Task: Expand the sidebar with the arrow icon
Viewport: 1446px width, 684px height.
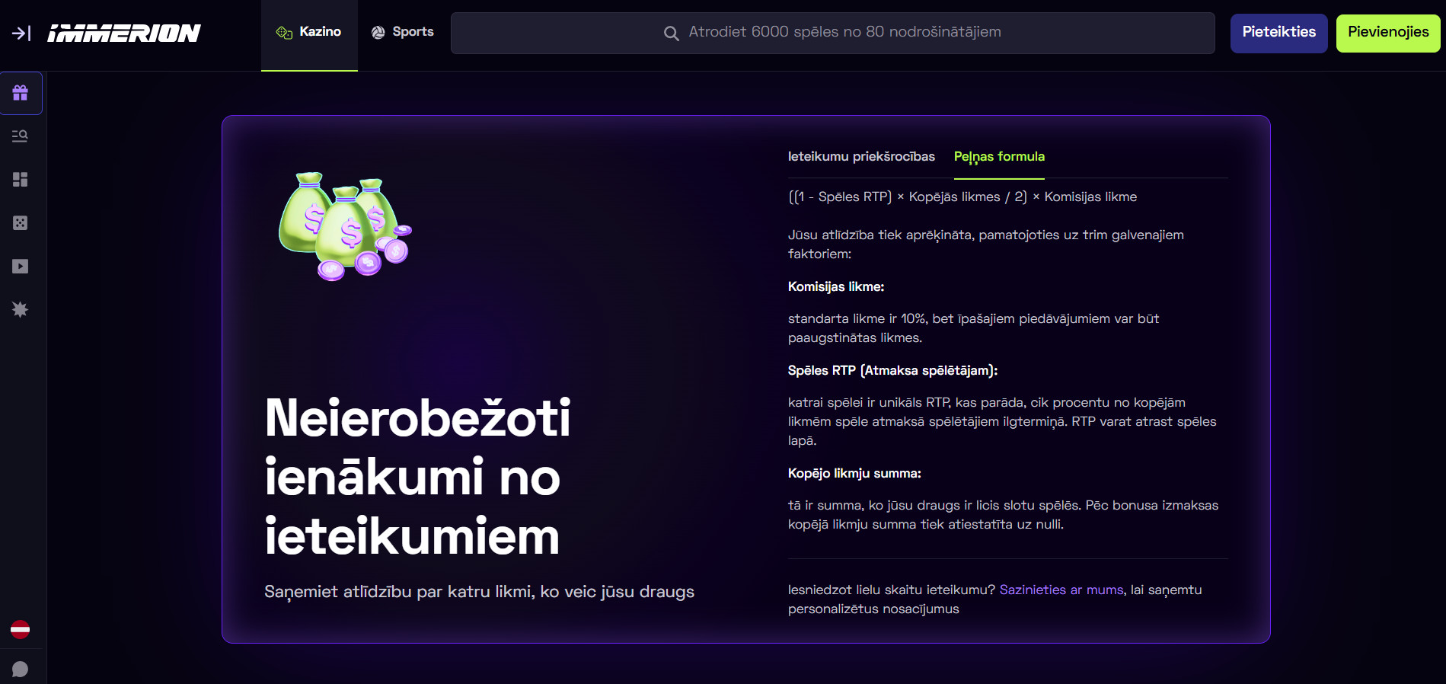Action: click(21, 33)
